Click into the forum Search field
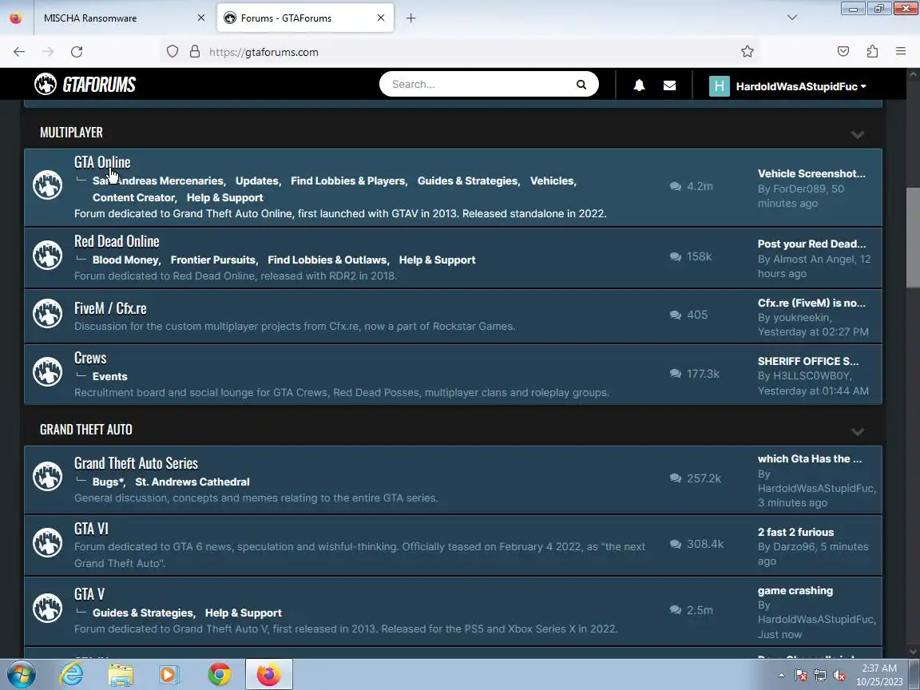 point(478,85)
